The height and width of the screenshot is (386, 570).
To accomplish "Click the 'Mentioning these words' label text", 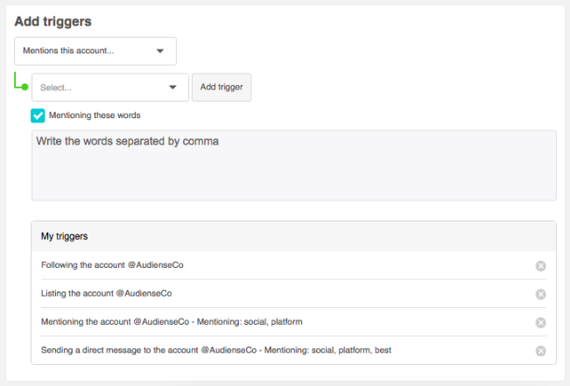I will click(x=95, y=116).
